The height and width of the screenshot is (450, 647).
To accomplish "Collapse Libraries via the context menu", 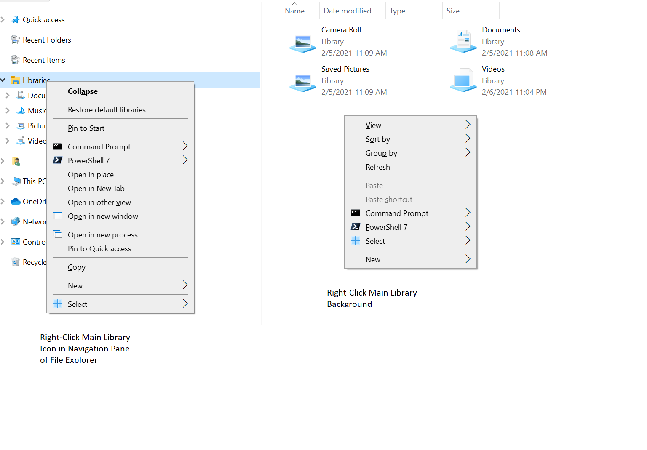I will (x=83, y=91).
